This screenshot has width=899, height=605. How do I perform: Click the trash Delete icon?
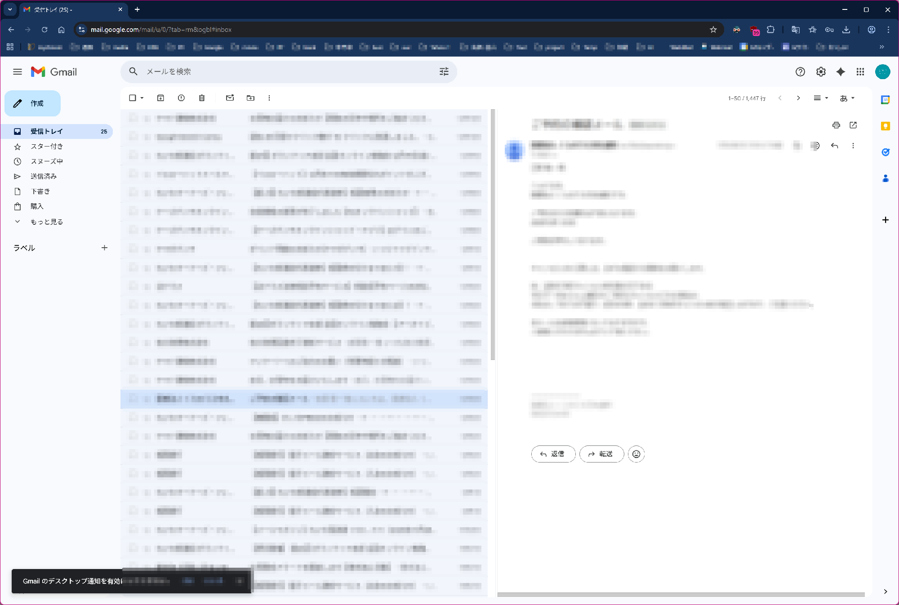click(x=202, y=98)
